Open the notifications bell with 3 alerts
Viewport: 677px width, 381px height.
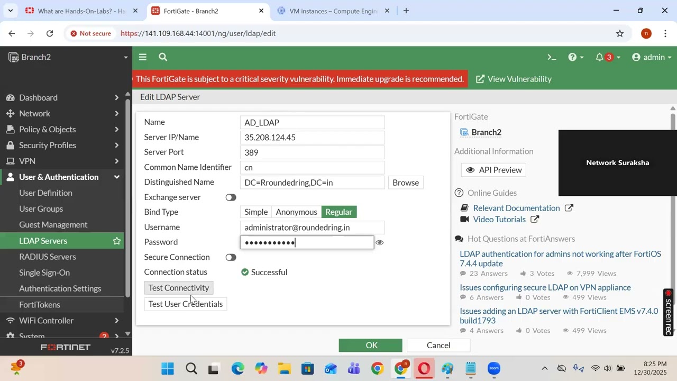point(608,57)
